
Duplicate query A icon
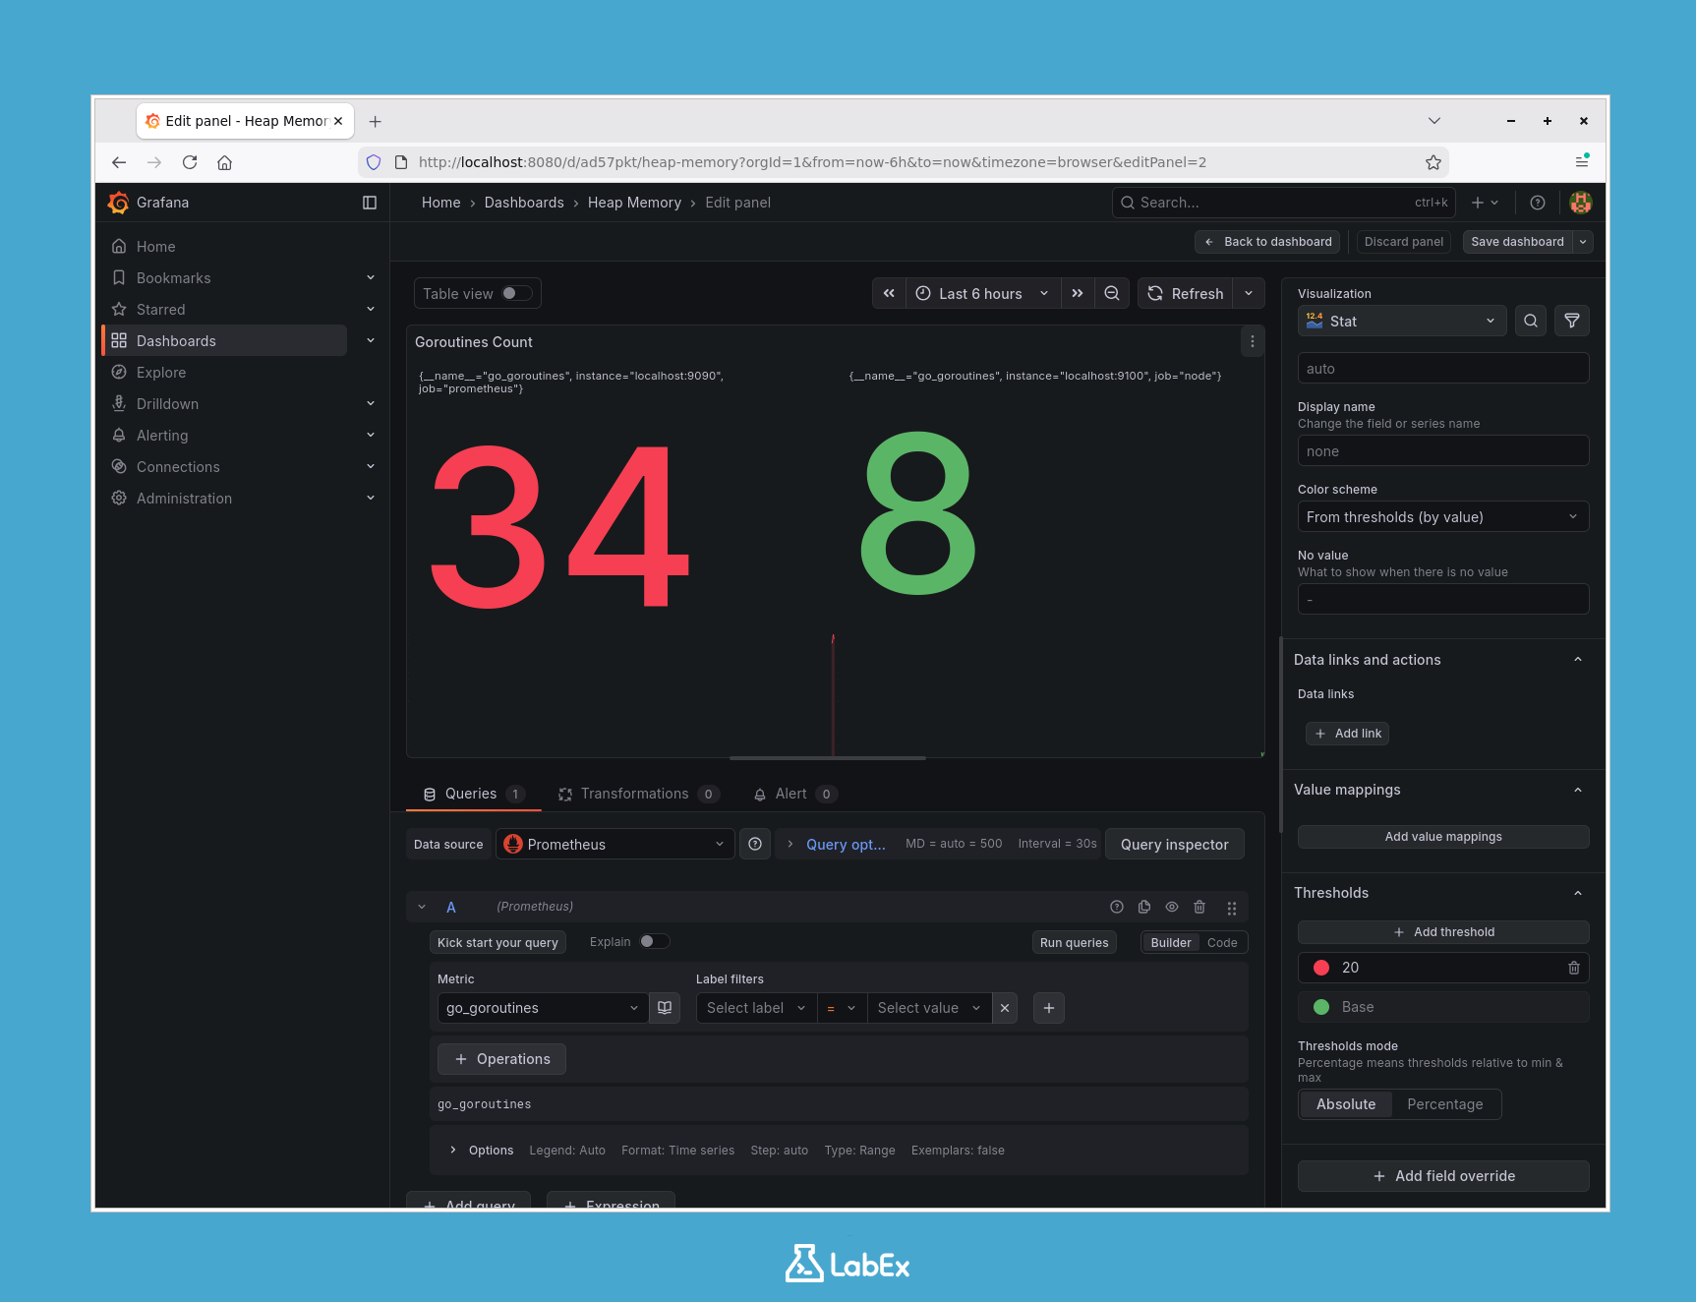pos(1144,907)
